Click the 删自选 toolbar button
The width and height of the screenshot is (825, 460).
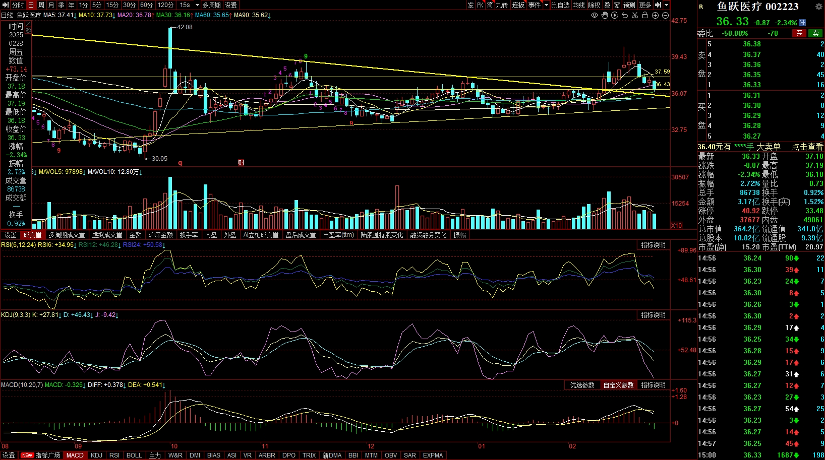(x=560, y=5)
